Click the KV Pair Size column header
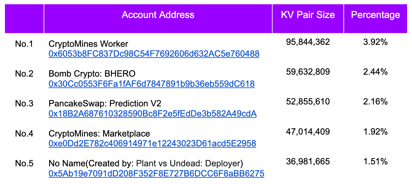 pos(308,15)
